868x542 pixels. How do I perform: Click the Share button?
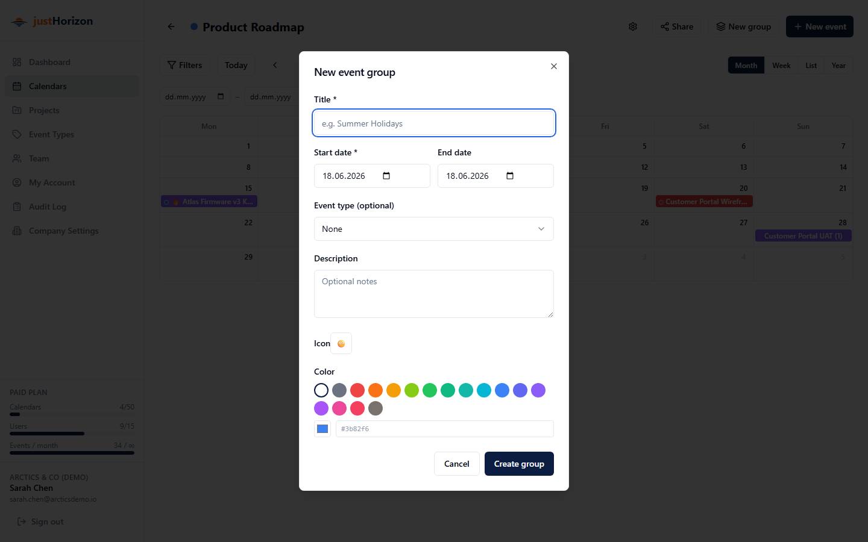coord(676,26)
